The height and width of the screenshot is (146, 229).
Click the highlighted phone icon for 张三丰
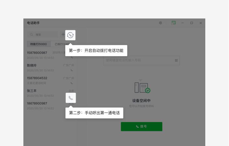[71, 98]
